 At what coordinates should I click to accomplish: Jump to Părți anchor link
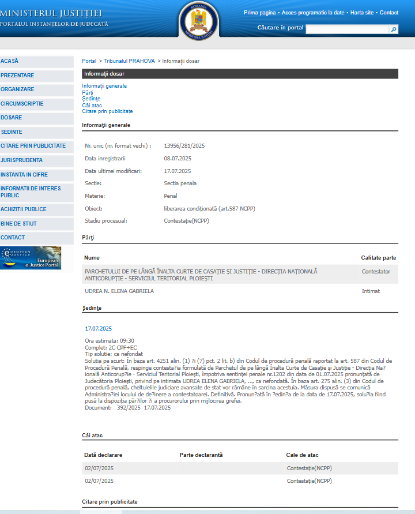88,92
